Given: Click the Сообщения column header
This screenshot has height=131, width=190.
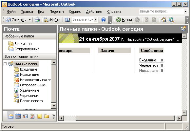Looking at the screenshot, I should tap(151, 50).
